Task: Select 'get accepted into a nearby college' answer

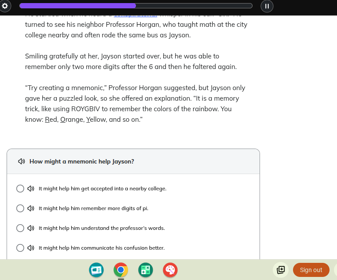Action: pyautogui.click(x=20, y=189)
